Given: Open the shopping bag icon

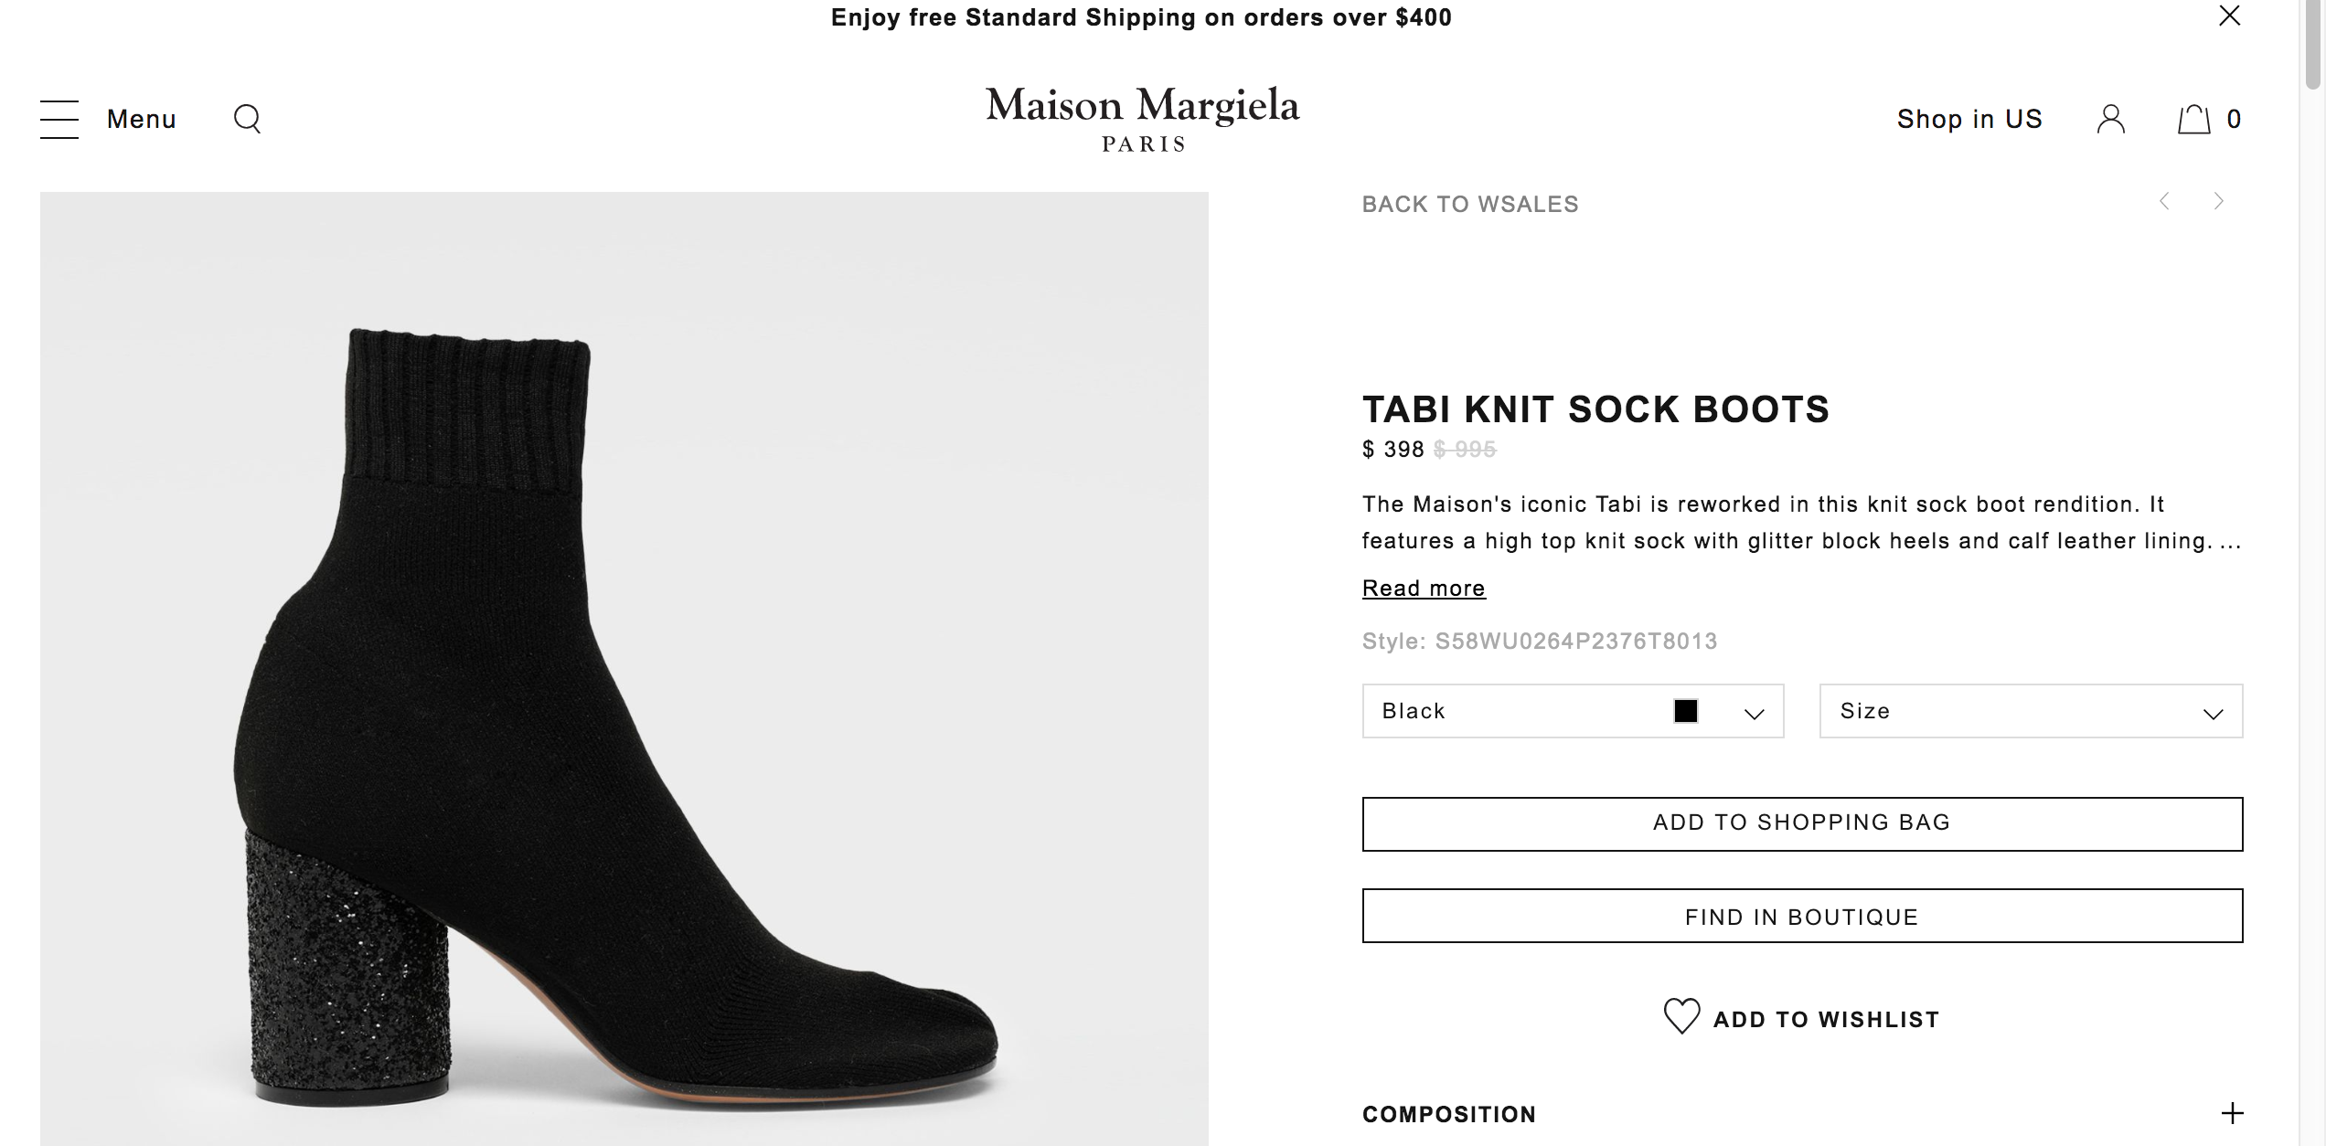Looking at the screenshot, I should point(2193,120).
